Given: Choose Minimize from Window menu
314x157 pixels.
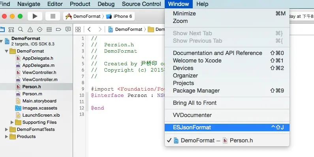Looking at the screenshot, I should [227, 13].
